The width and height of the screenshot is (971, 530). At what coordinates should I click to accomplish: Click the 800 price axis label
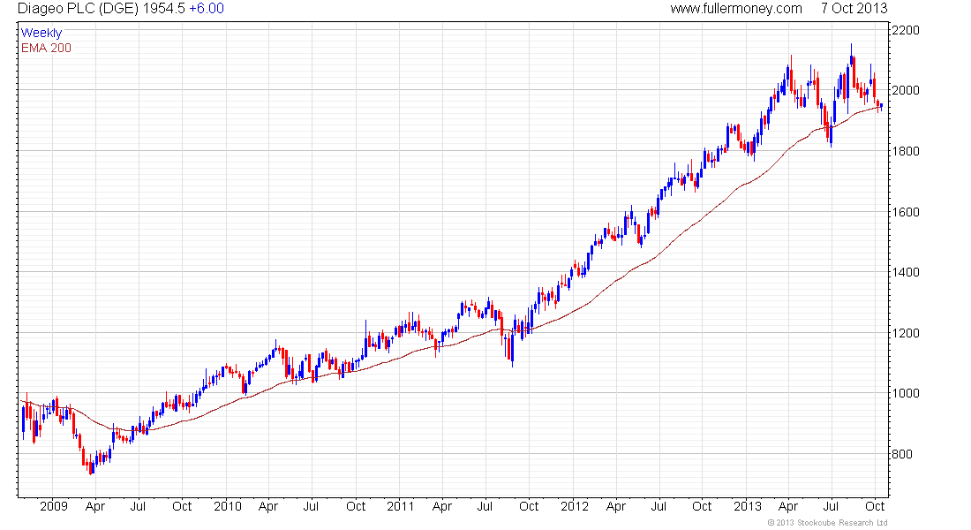pos(902,454)
